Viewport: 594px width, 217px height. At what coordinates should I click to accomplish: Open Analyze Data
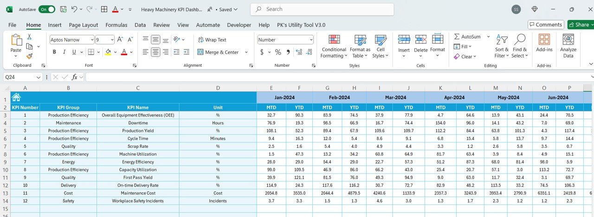pyautogui.click(x=568, y=45)
